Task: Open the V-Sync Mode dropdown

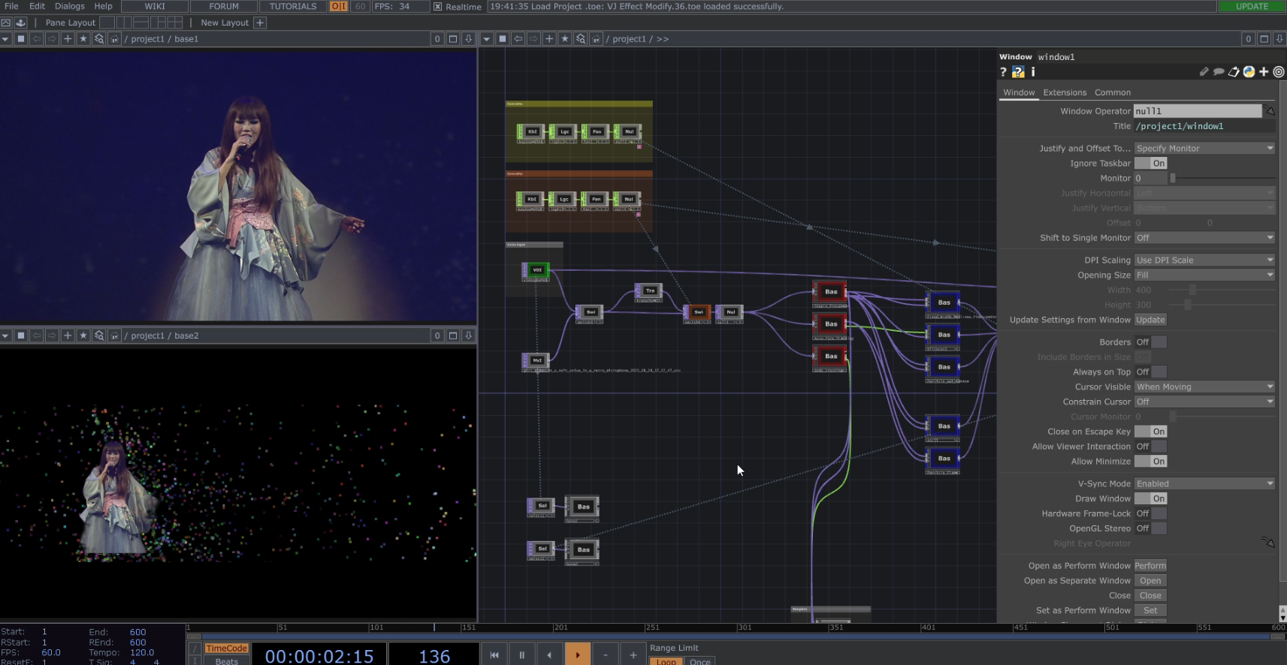Action: click(x=1204, y=484)
